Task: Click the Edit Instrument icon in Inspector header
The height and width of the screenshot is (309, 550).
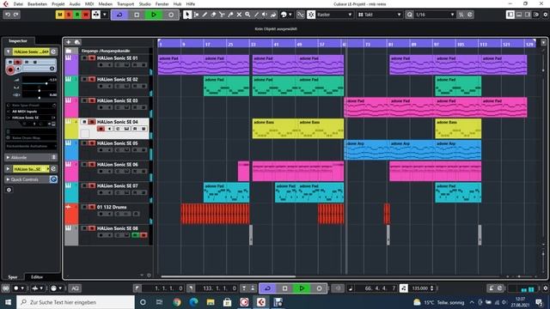Action: (53, 51)
